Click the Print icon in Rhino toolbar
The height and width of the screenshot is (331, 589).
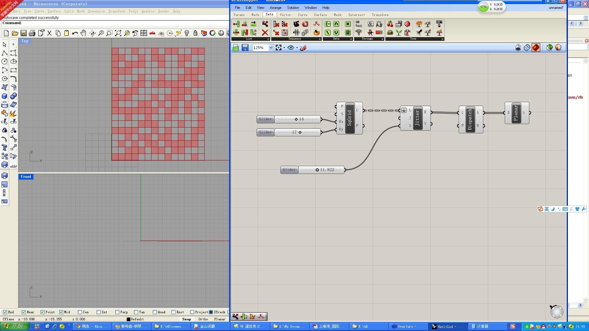[x=32, y=33]
